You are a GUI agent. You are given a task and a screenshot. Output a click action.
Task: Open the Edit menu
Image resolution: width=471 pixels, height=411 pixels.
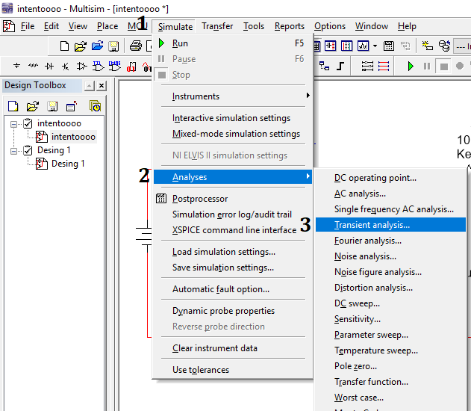[x=52, y=26]
